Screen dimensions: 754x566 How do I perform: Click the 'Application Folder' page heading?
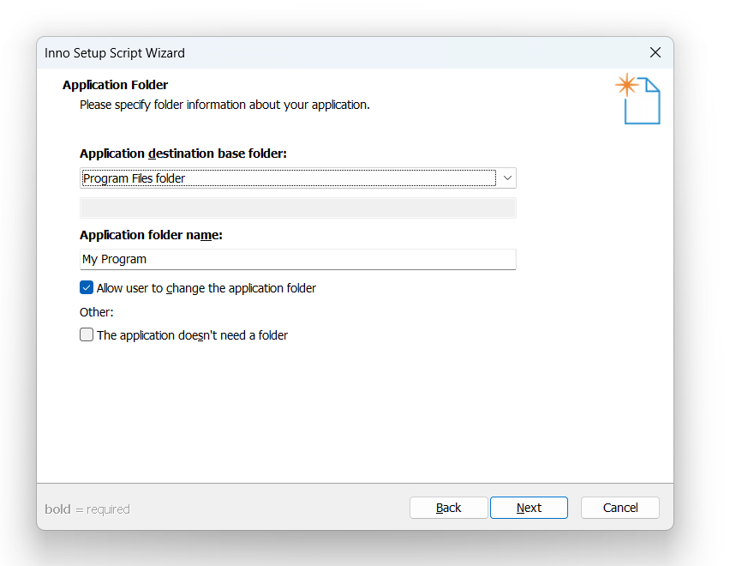(116, 85)
